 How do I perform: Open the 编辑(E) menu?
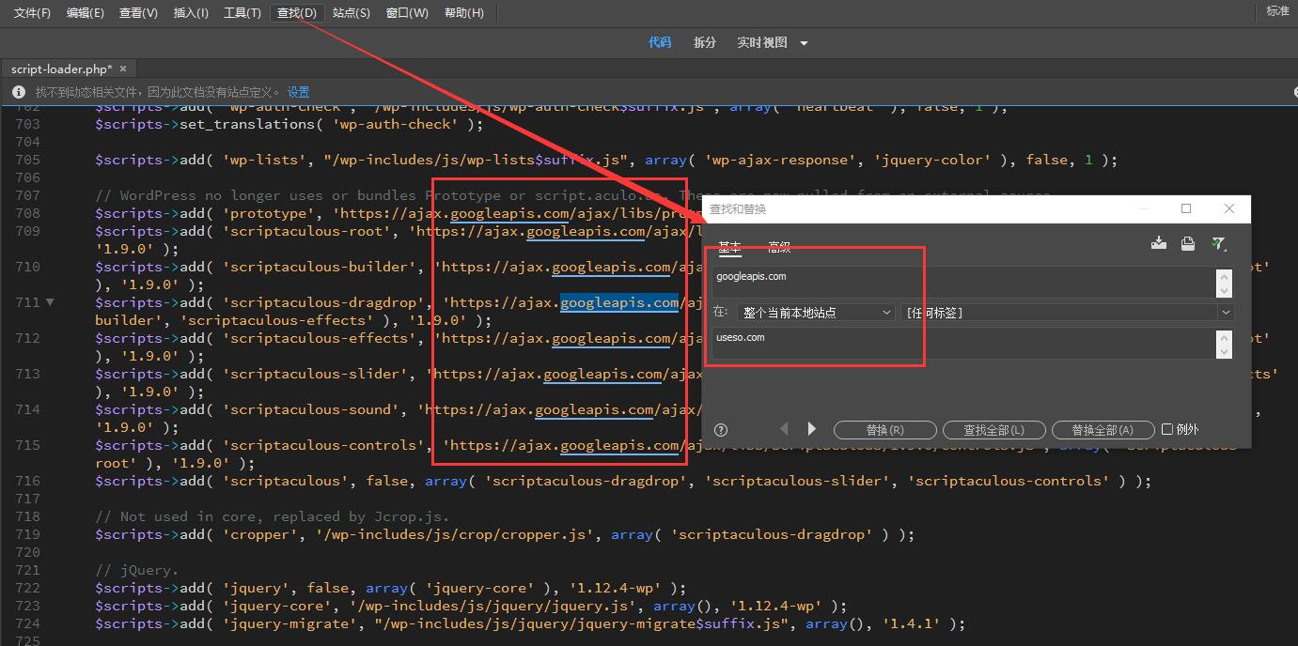click(x=86, y=12)
